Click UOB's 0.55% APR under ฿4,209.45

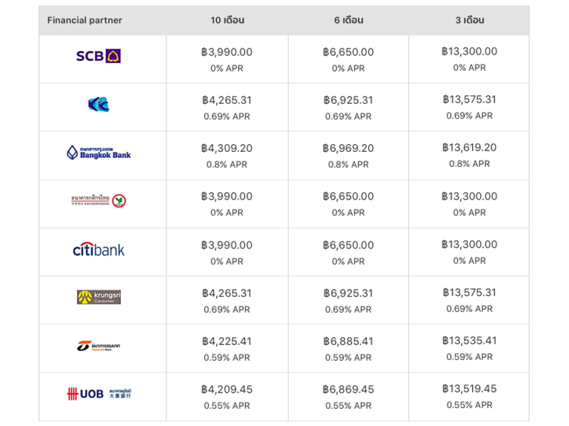click(x=227, y=405)
